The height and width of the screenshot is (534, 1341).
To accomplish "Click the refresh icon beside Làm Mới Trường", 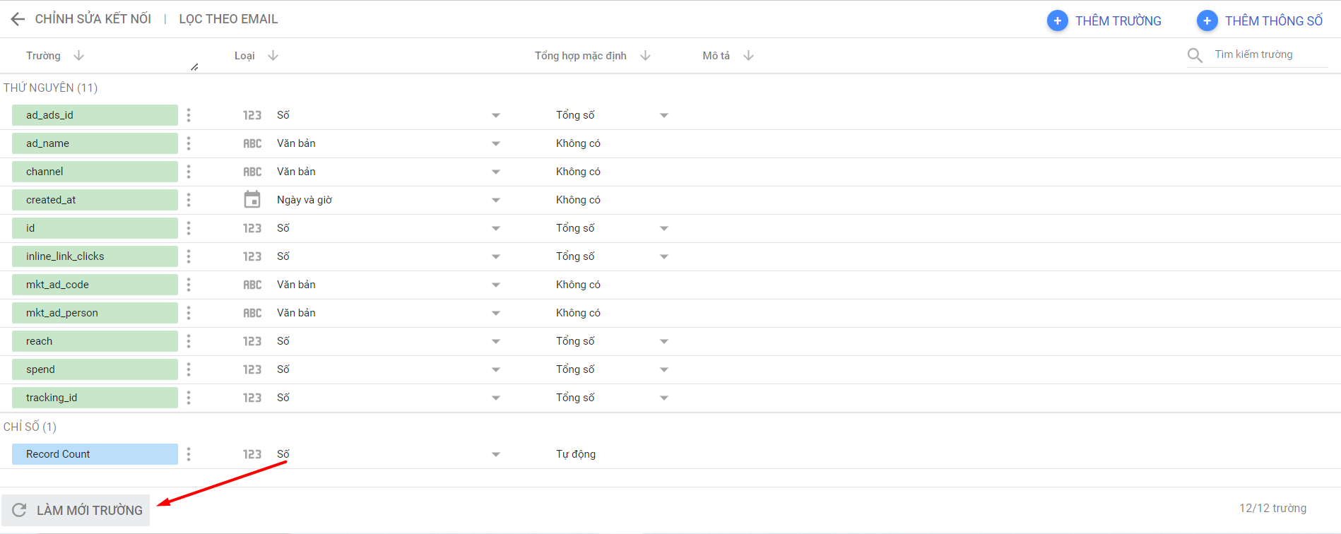I will (x=19, y=510).
